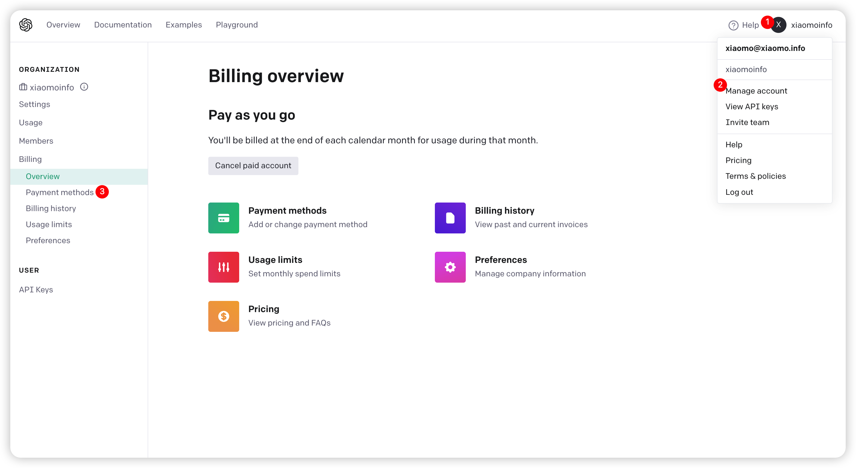856x468 pixels.
Task: Select Log out in account menu
Action: [x=739, y=192]
